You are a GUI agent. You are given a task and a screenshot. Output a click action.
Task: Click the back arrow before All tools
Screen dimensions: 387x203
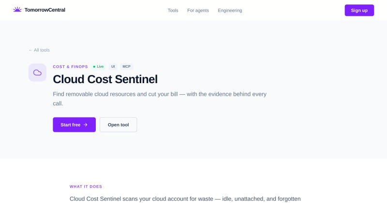point(30,50)
